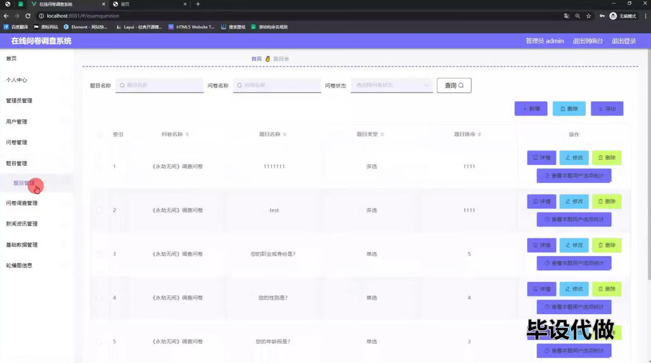Open the HTML5 Website bookmark
The width and height of the screenshot is (651, 363).
pyautogui.click(x=191, y=27)
